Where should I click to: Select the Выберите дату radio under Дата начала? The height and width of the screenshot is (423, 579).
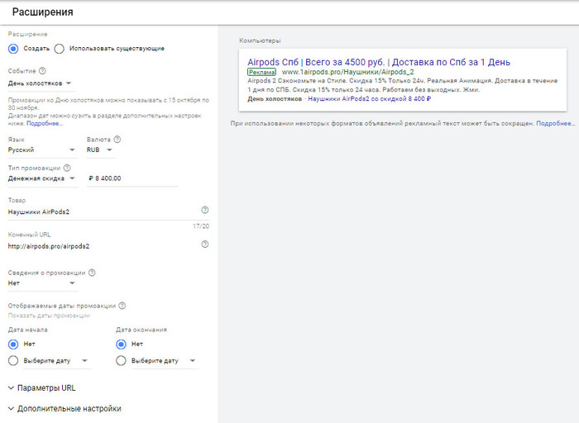13,360
